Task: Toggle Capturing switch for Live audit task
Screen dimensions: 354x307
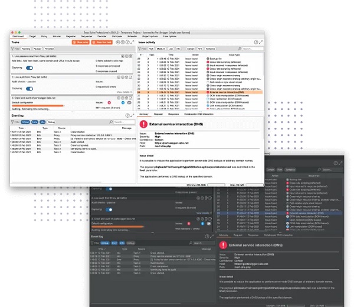Action: point(29,89)
